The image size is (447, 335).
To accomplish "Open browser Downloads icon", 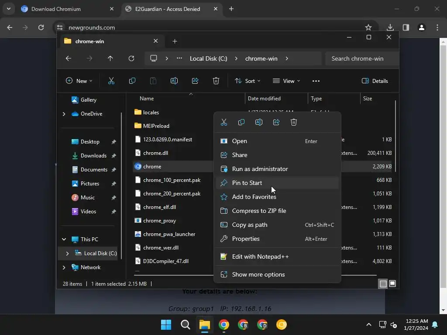I will [390, 27].
